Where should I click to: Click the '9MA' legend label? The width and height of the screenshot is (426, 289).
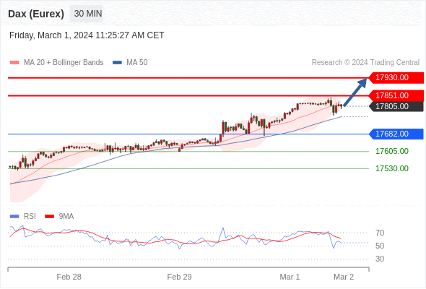point(66,217)
